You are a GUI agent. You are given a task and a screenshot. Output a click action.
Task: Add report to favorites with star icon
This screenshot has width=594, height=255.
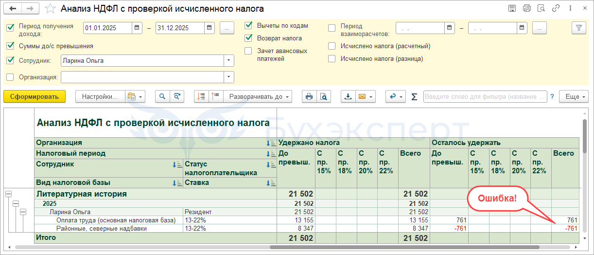[x=50, y=9]
